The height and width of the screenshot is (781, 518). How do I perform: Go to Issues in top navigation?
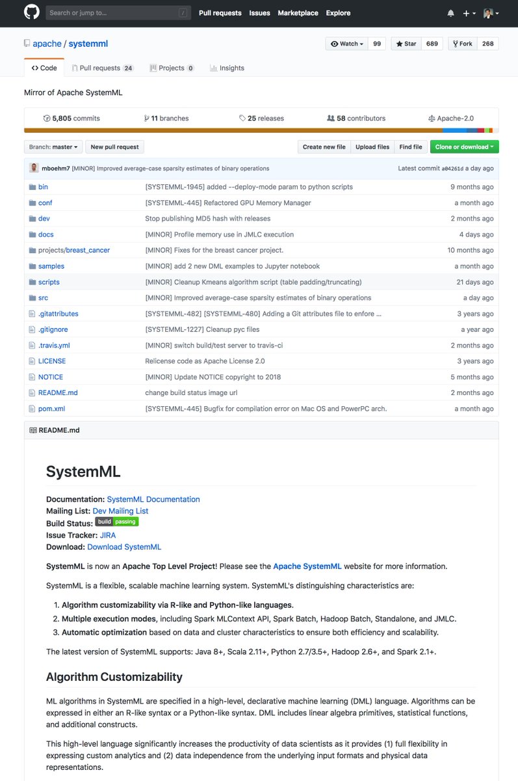[x=259, y=13]
